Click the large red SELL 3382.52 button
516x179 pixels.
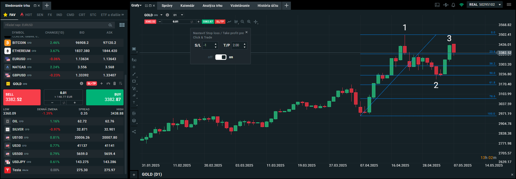[22, 97]
